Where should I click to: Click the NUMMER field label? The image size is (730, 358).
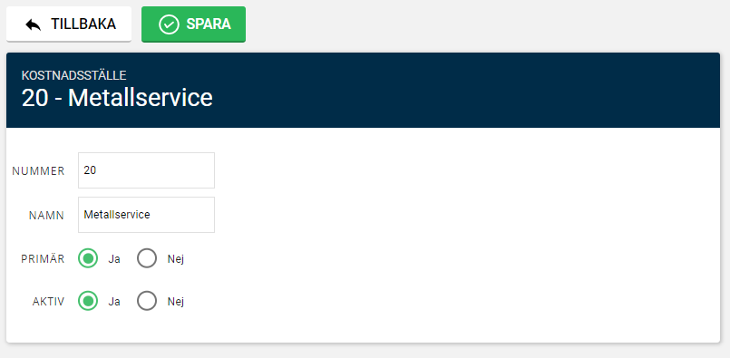tap(38, 171)
